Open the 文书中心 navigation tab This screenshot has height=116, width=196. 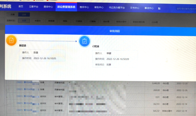click(135, 8)
